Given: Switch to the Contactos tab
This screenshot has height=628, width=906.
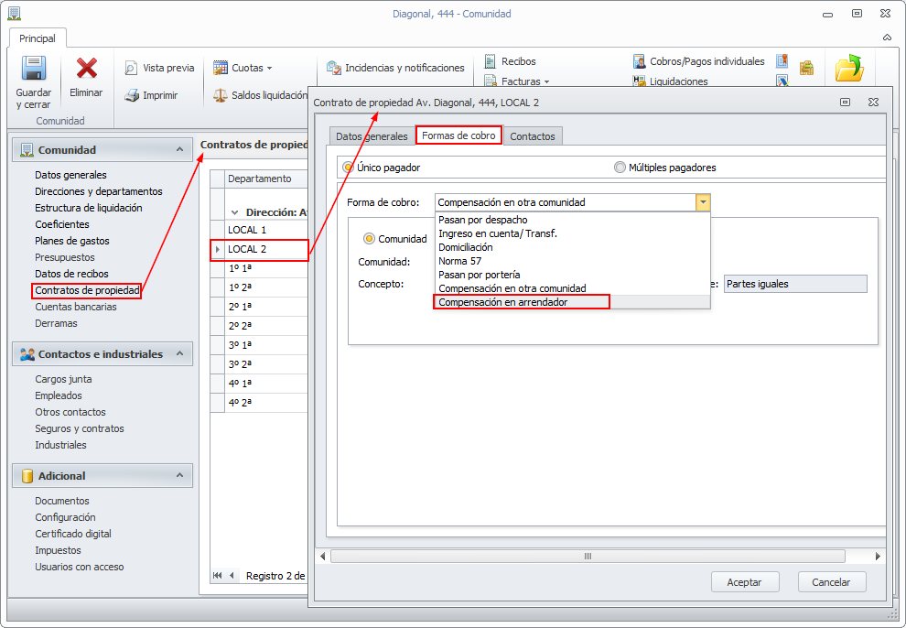Looking at the screenshot, I should tap(532, 136).
